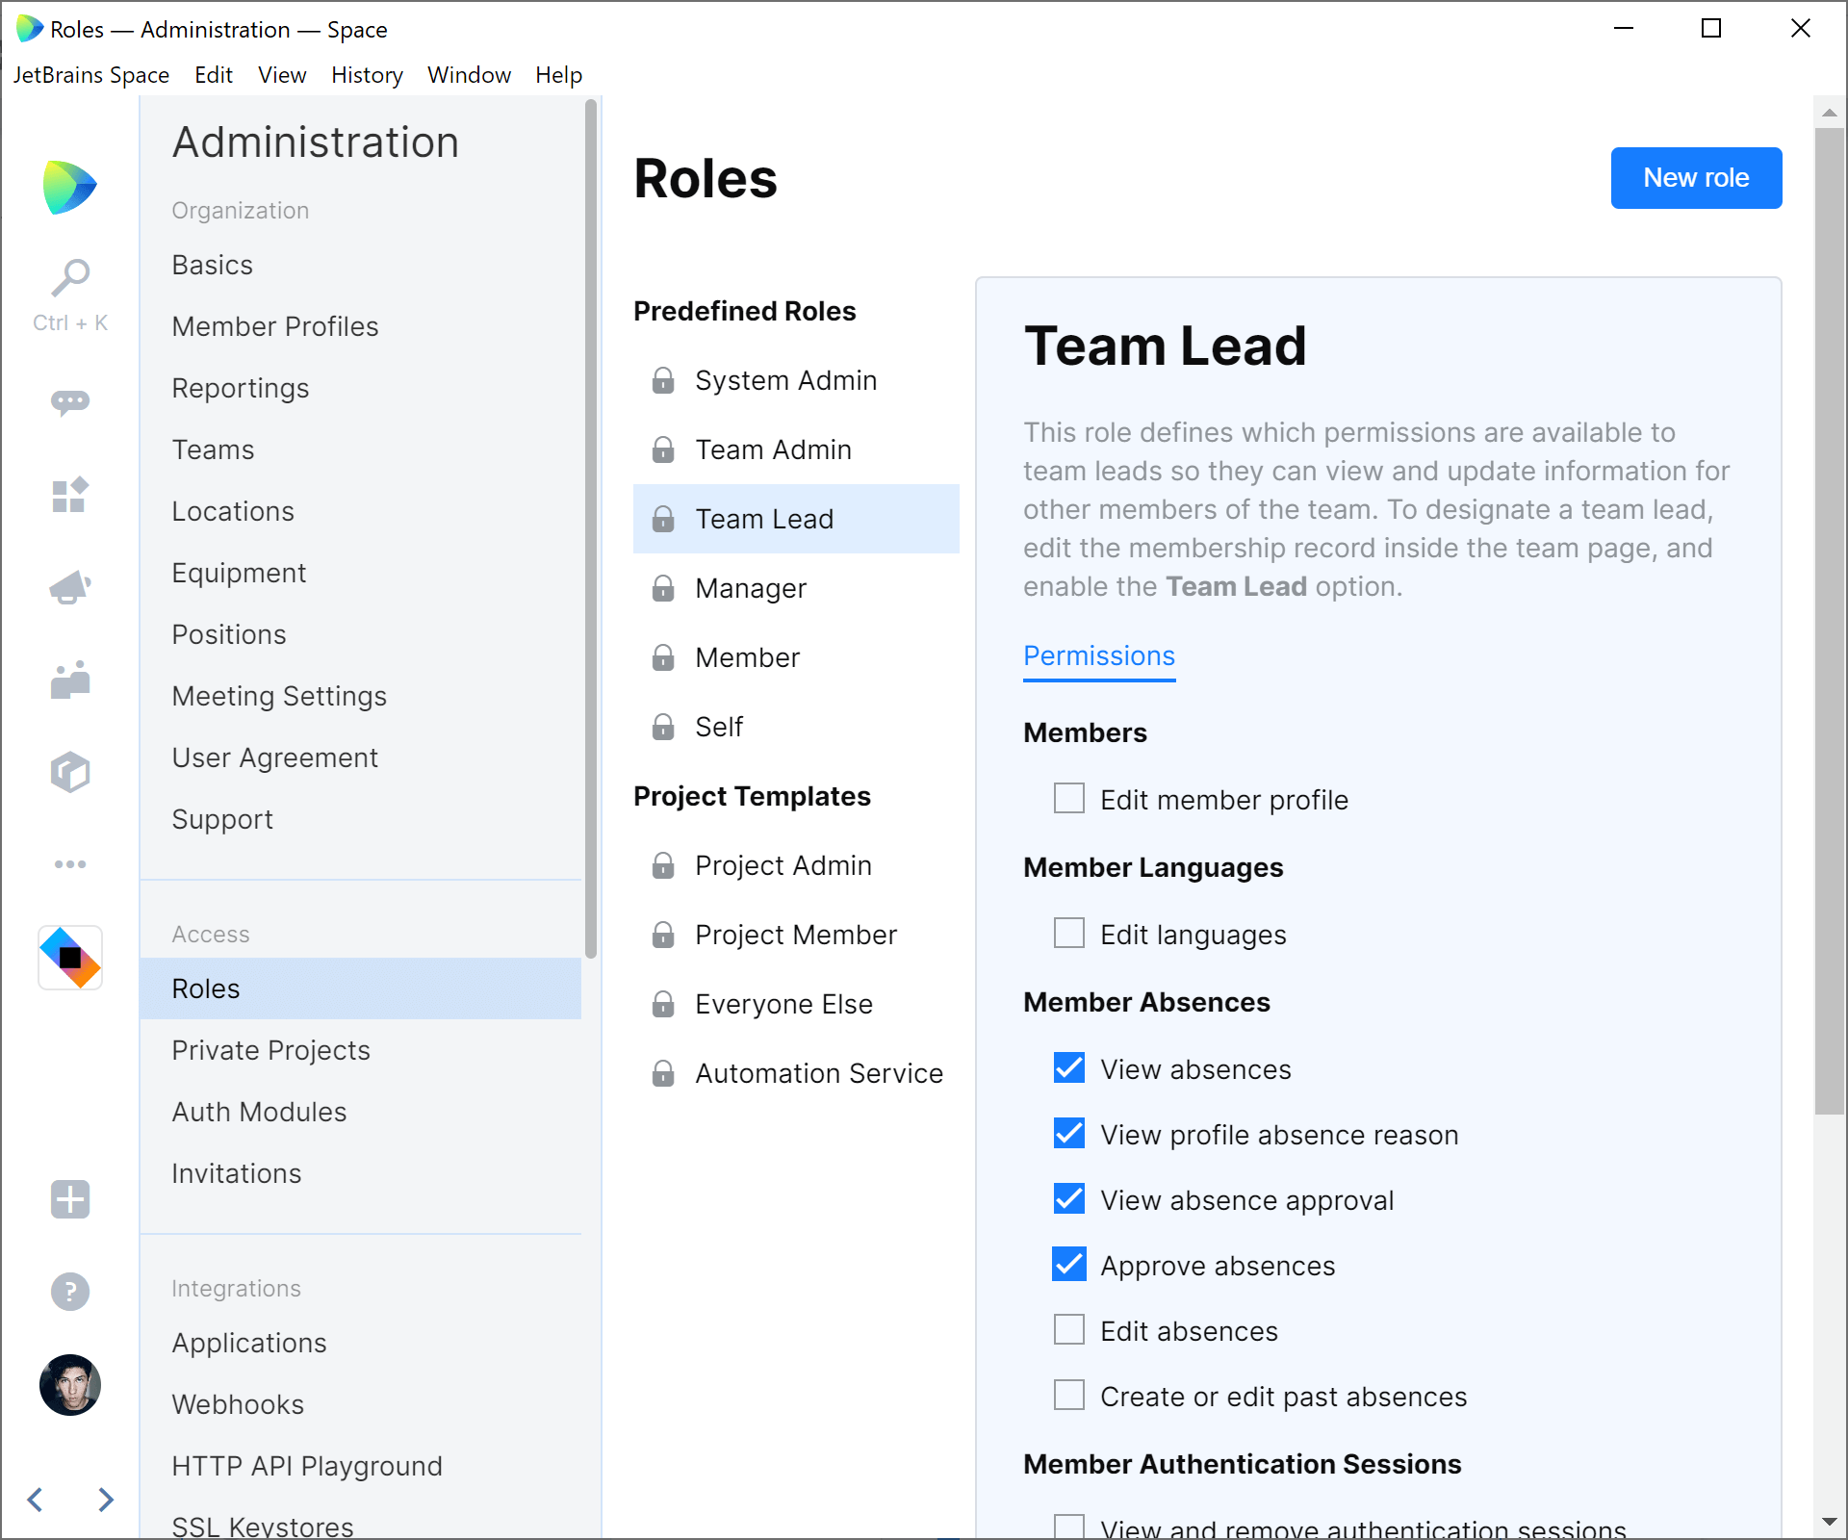Select the people/members icon
The height and width of the screenshot is (1540, 1848).
tap(70, 679)
